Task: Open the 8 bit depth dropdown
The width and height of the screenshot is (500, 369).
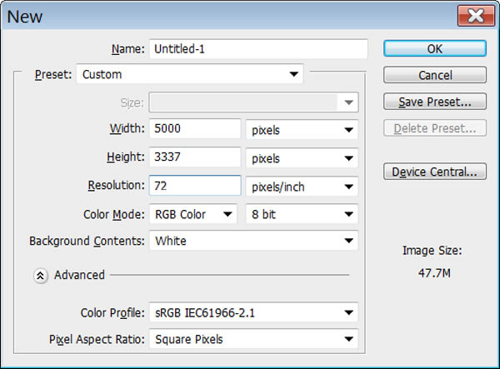Action: point(302,214)
